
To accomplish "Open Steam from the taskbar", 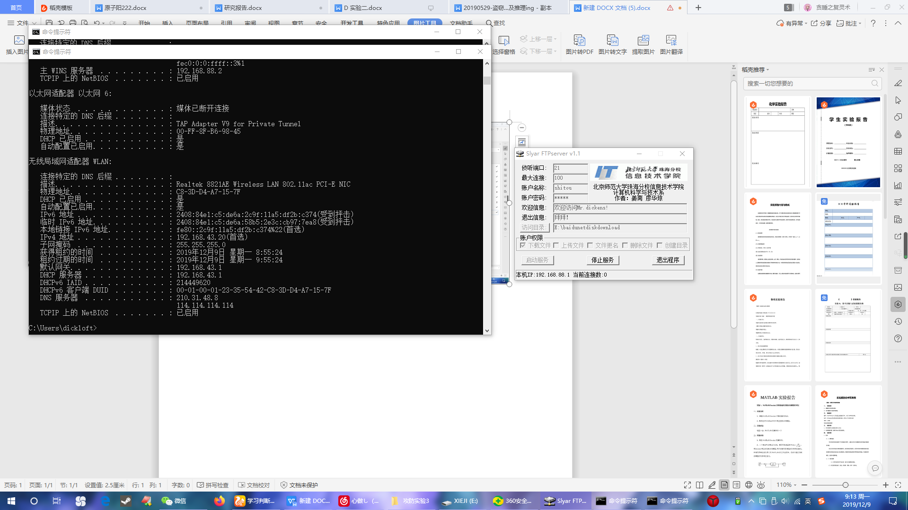I will [x=126, y=501].
